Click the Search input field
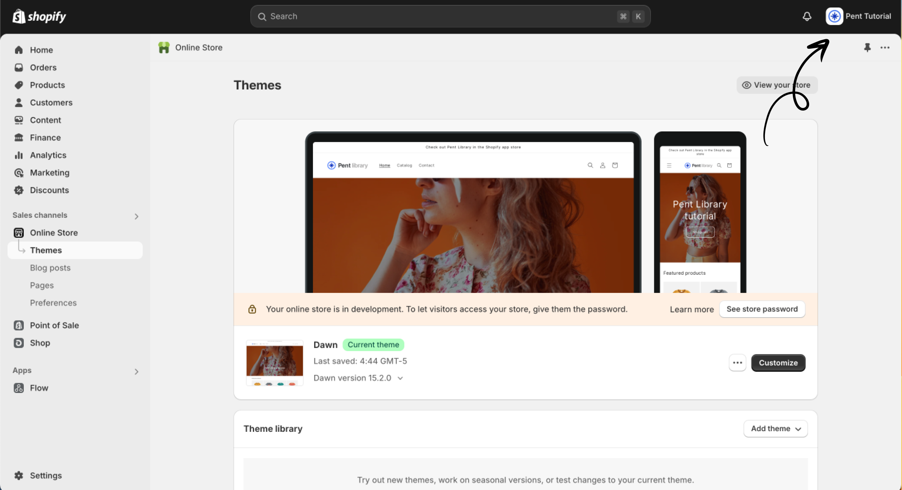This screenshot has width=902, height=490. click(450, 17)
